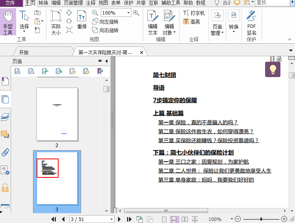Open the attachments paperclip panel
Image resolution: width=295 pixels, height=223 pixels.
point(5,152)
